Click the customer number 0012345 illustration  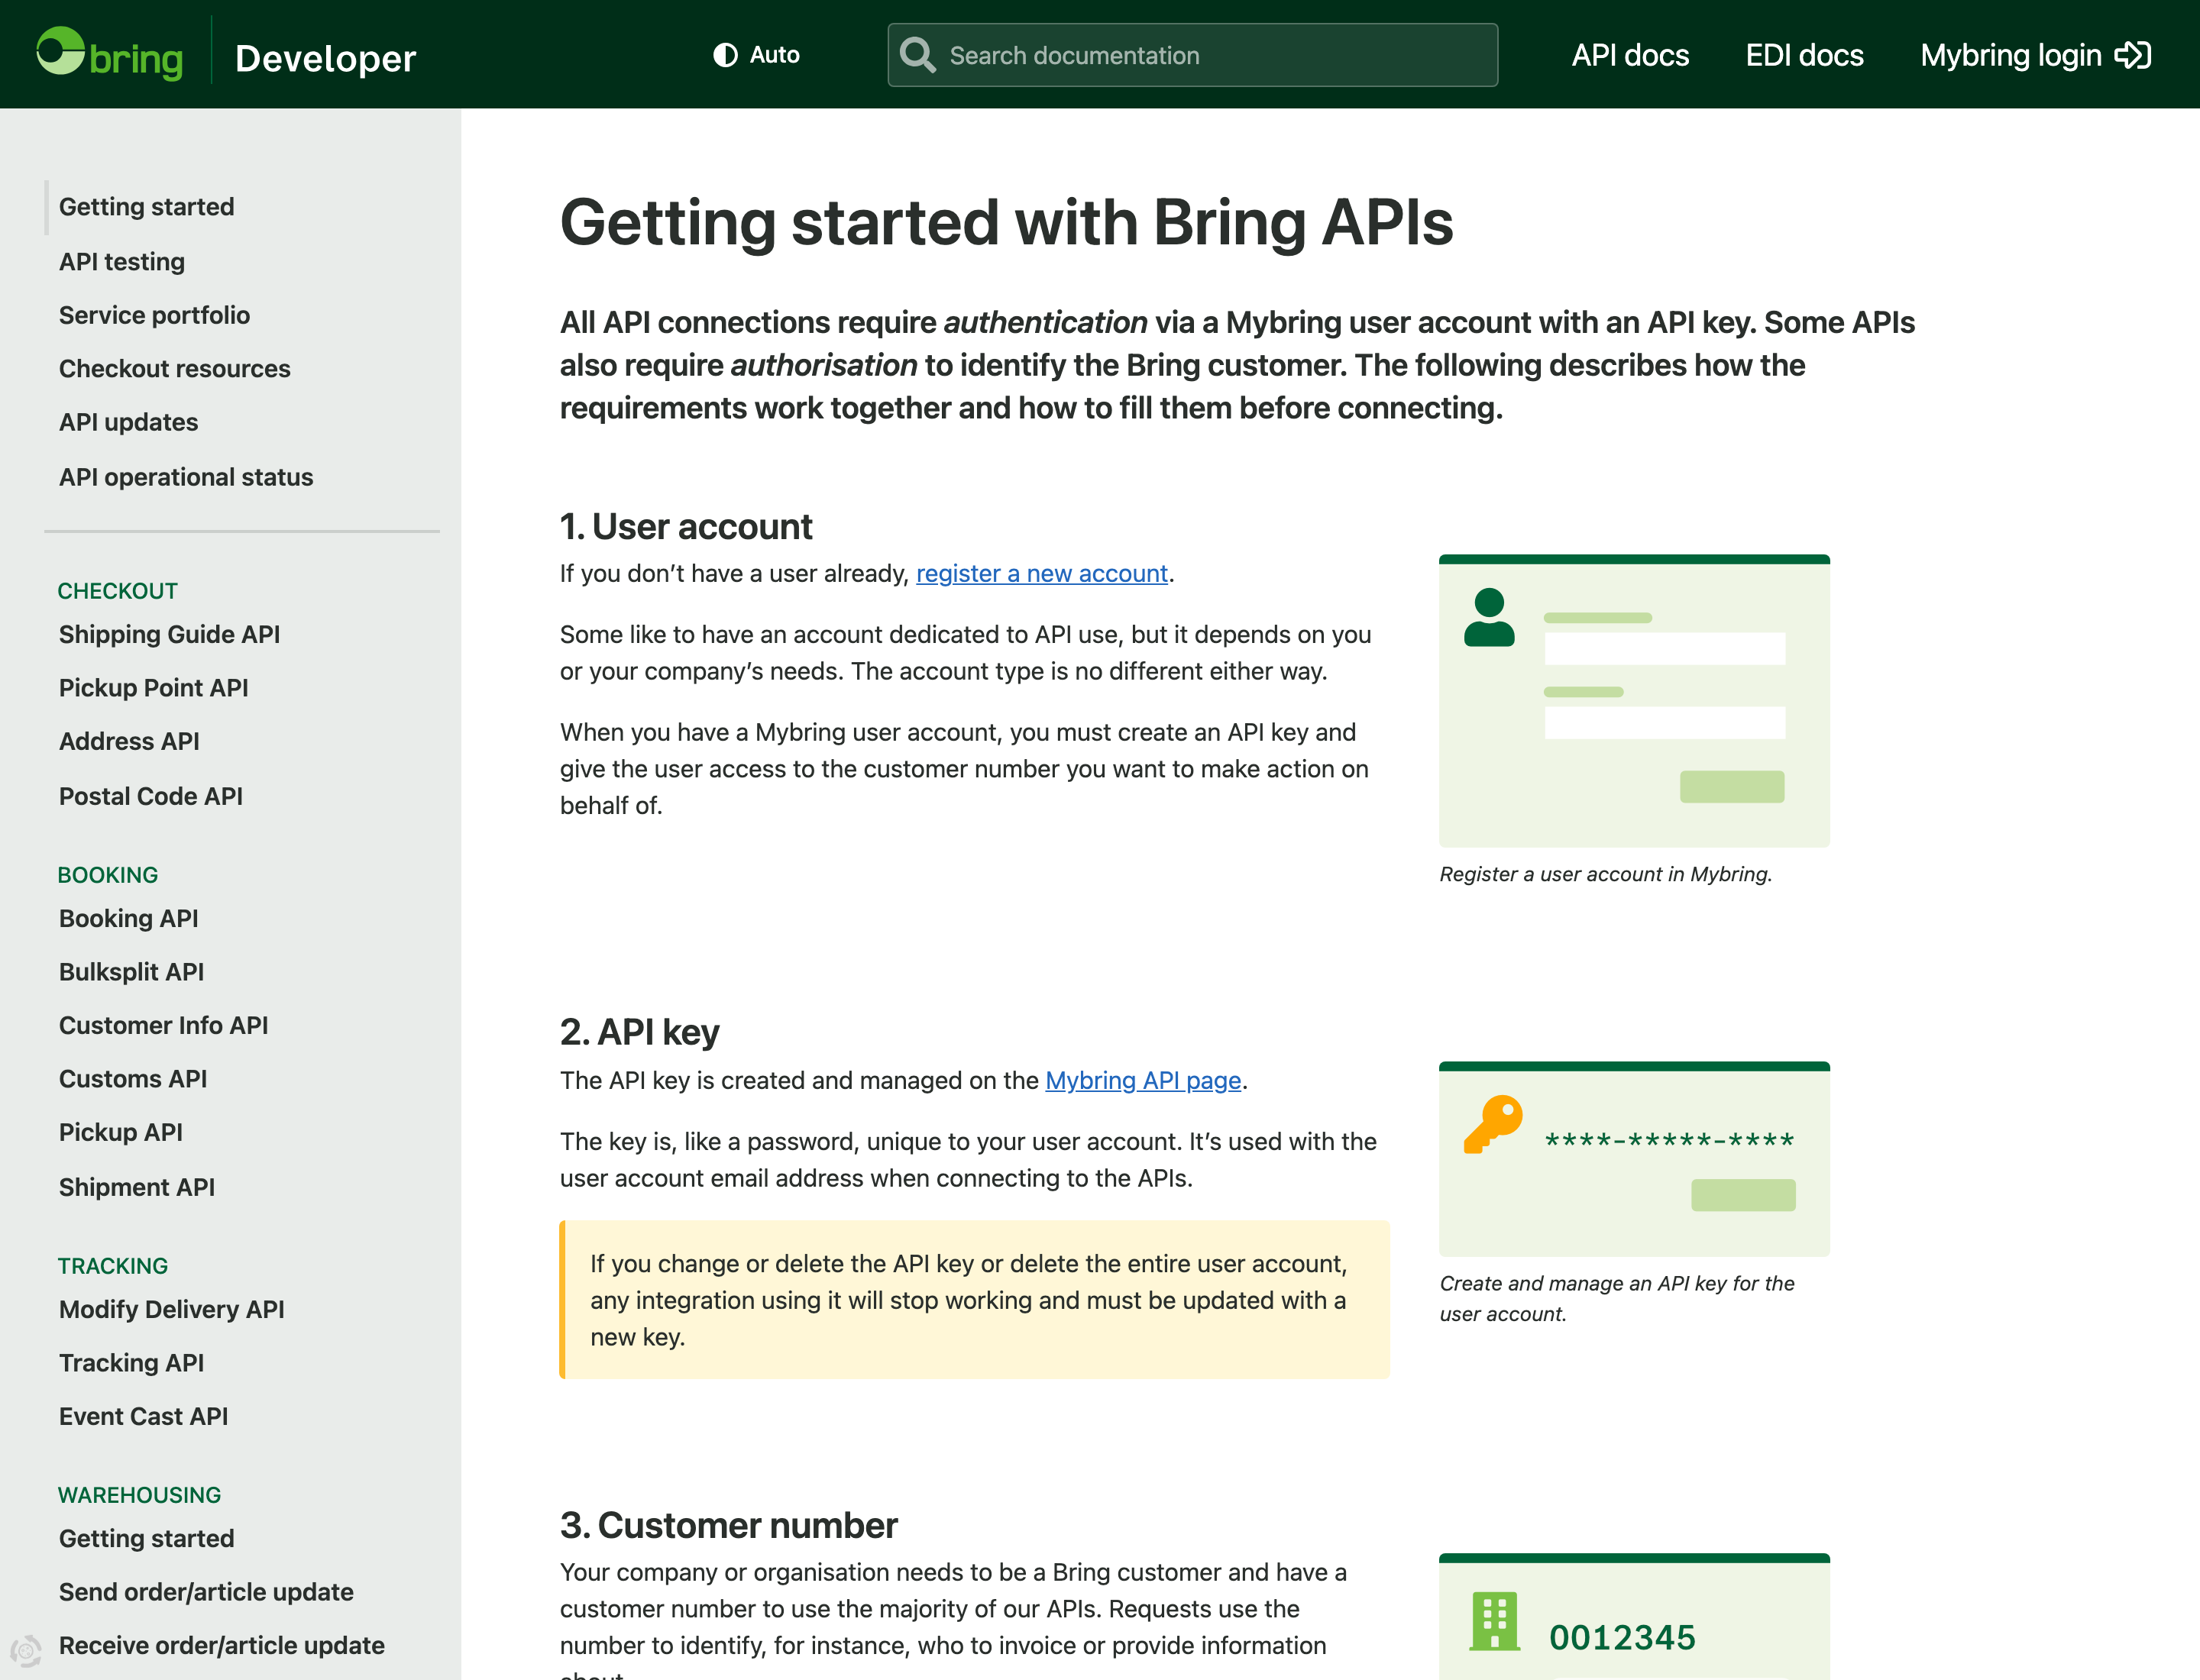pyautogui.click(x=1634, y=1617)
